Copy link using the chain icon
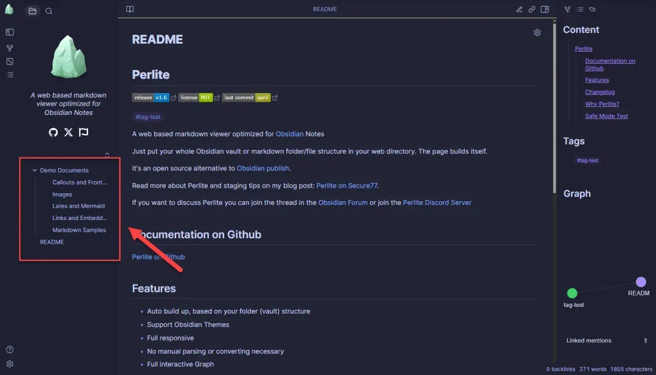This screenshot has height=375, width=656. [531, 9]
